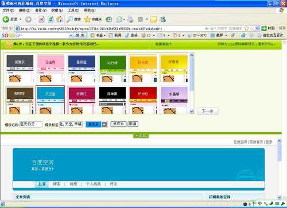Click the 好友 friends tab in preview
This screenshot has width=287, height=208.
(x=114, y=184)
